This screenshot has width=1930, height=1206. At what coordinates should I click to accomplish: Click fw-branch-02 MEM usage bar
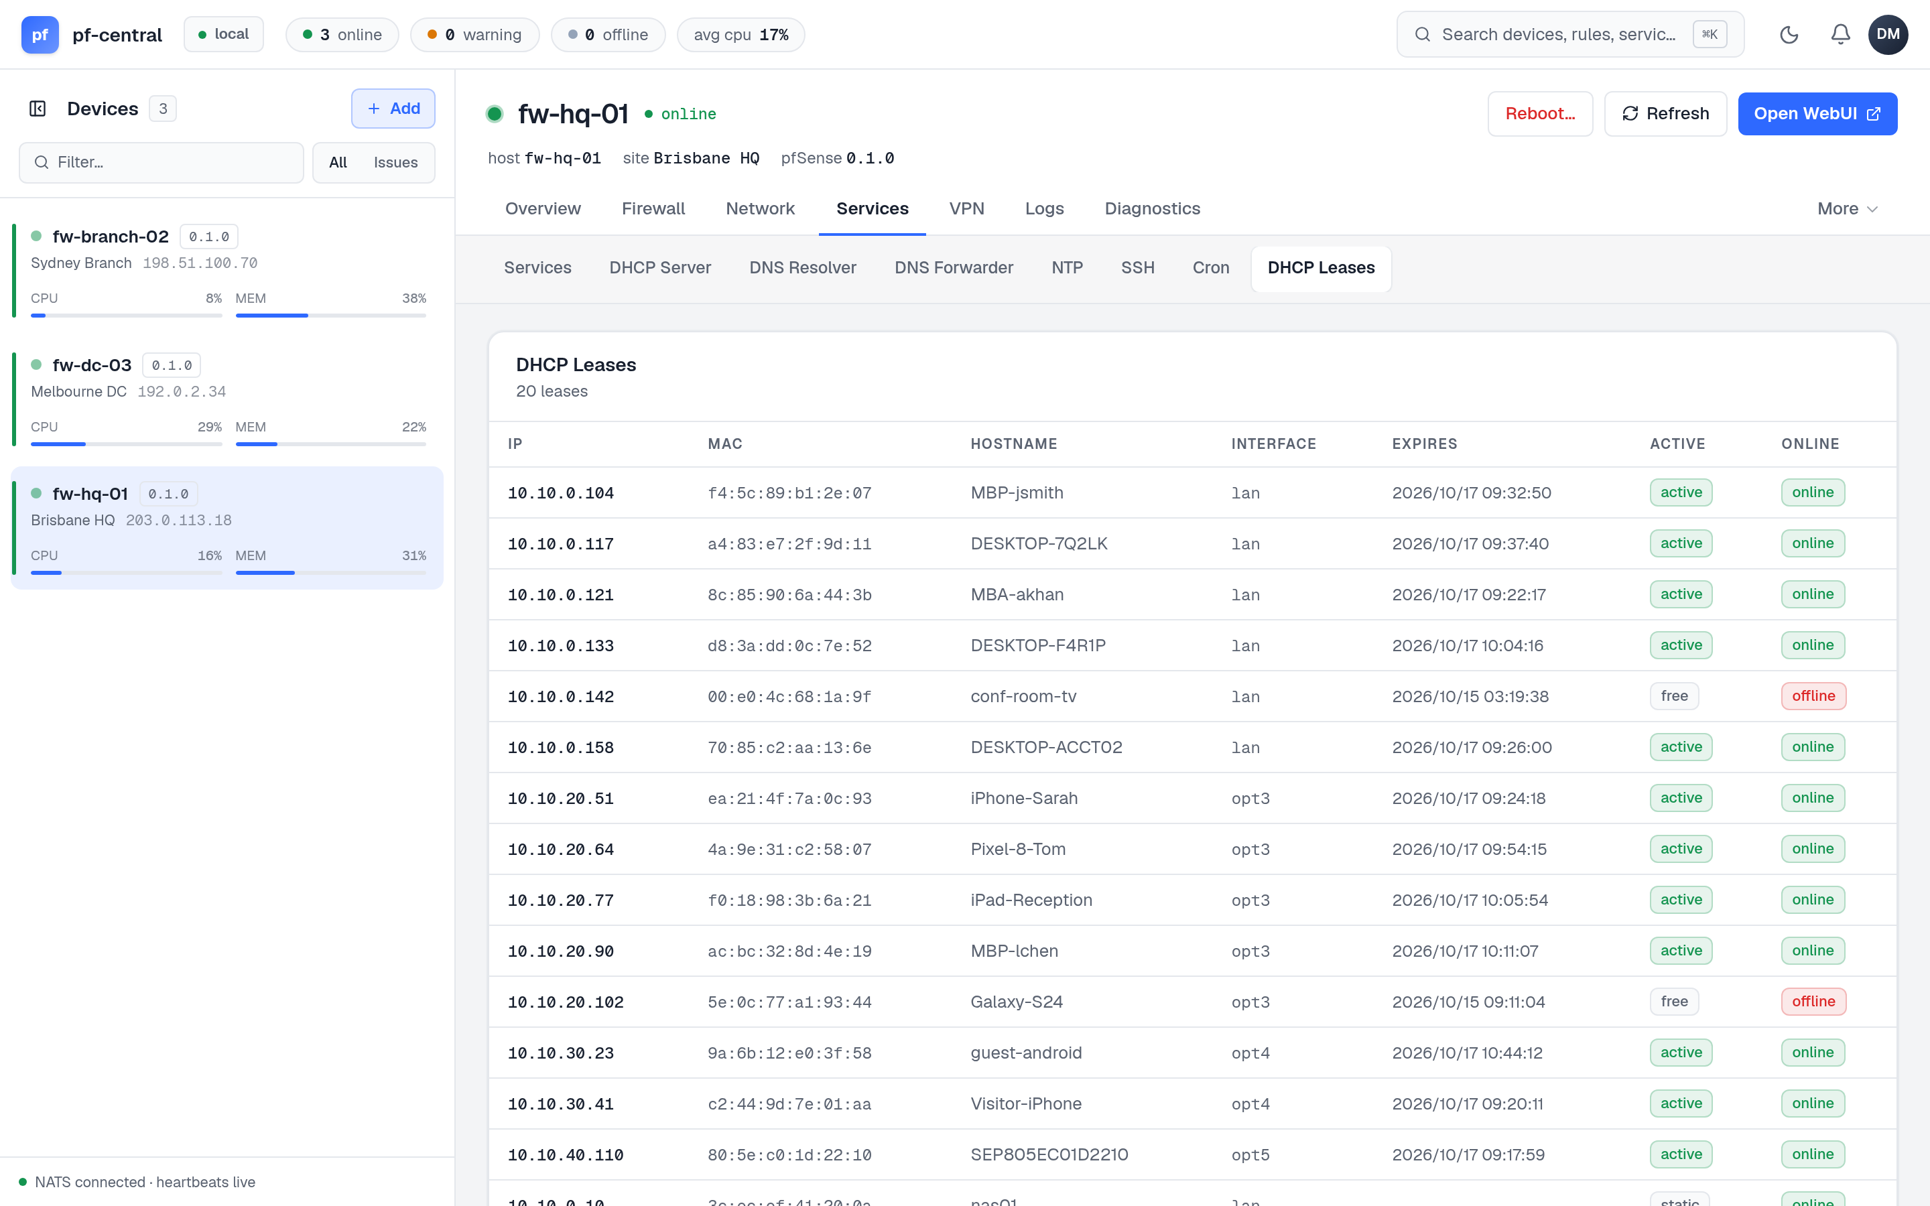click(x=331, y=316)
